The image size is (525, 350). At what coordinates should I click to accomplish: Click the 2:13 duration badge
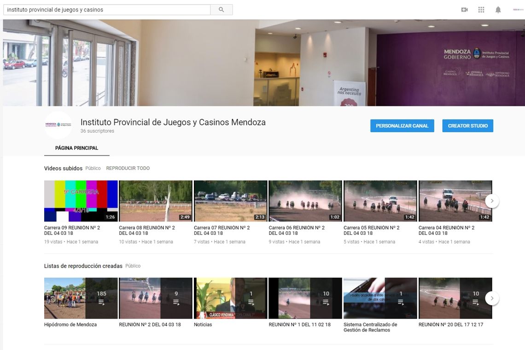tap(260, 217)
